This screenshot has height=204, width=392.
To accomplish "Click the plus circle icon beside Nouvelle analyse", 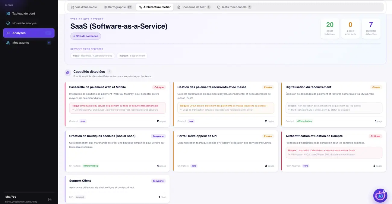I will point(8,23).
